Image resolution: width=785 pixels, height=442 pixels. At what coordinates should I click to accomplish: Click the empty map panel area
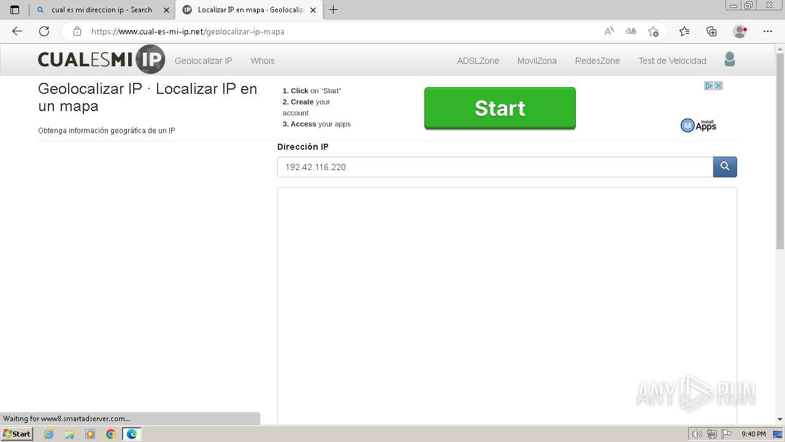pyautogui.click(x=507, y=306)
